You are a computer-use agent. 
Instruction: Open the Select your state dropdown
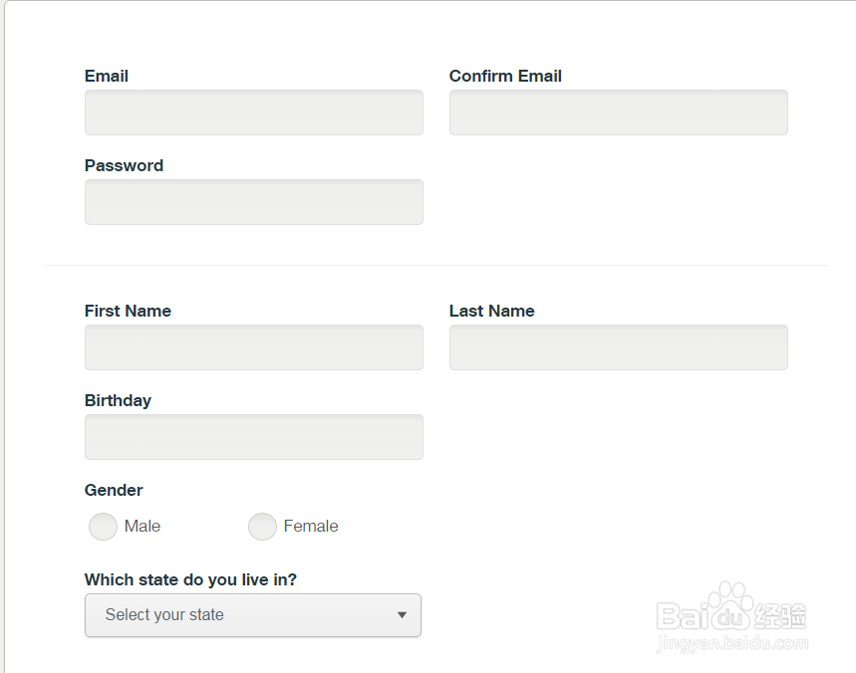tap(253, 615)
